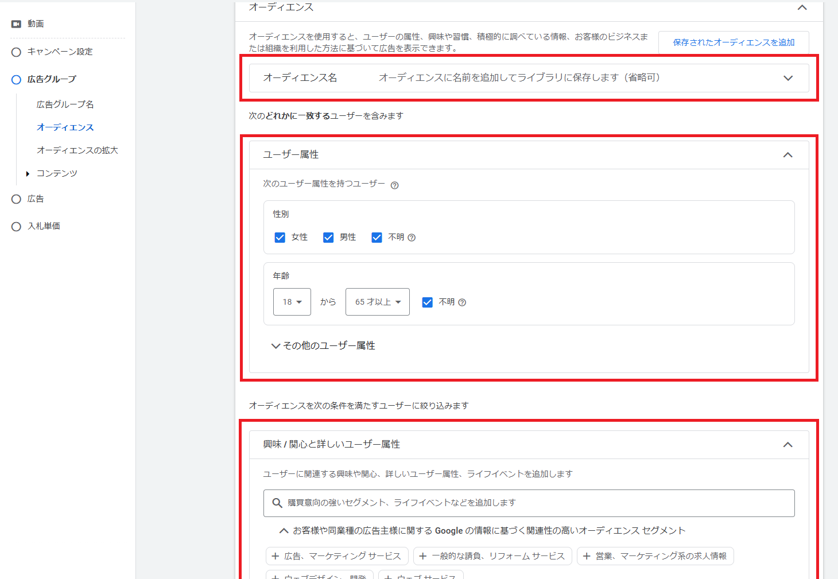Open オーディエンスの拡大 in sidebar
This screenshot has height=579, width=838.
point(77,150)
